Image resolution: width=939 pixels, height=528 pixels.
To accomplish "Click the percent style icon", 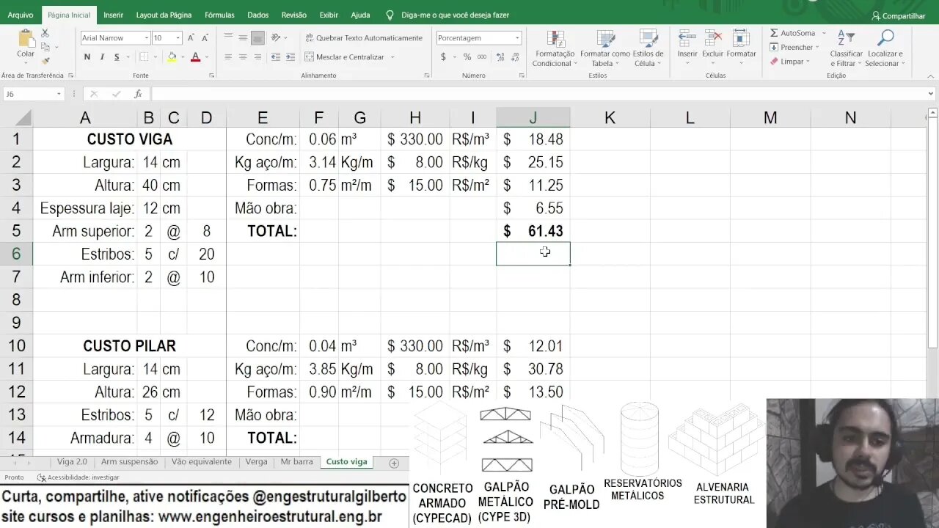I will (x=467, y=57).
